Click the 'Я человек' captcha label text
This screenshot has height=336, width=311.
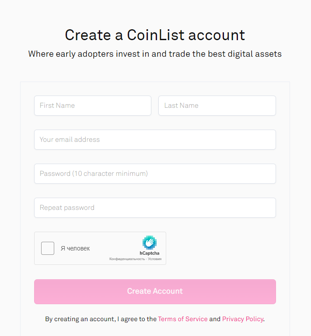75,248
